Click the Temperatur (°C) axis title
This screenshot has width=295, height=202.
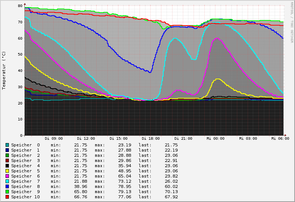tap(4, 70)
